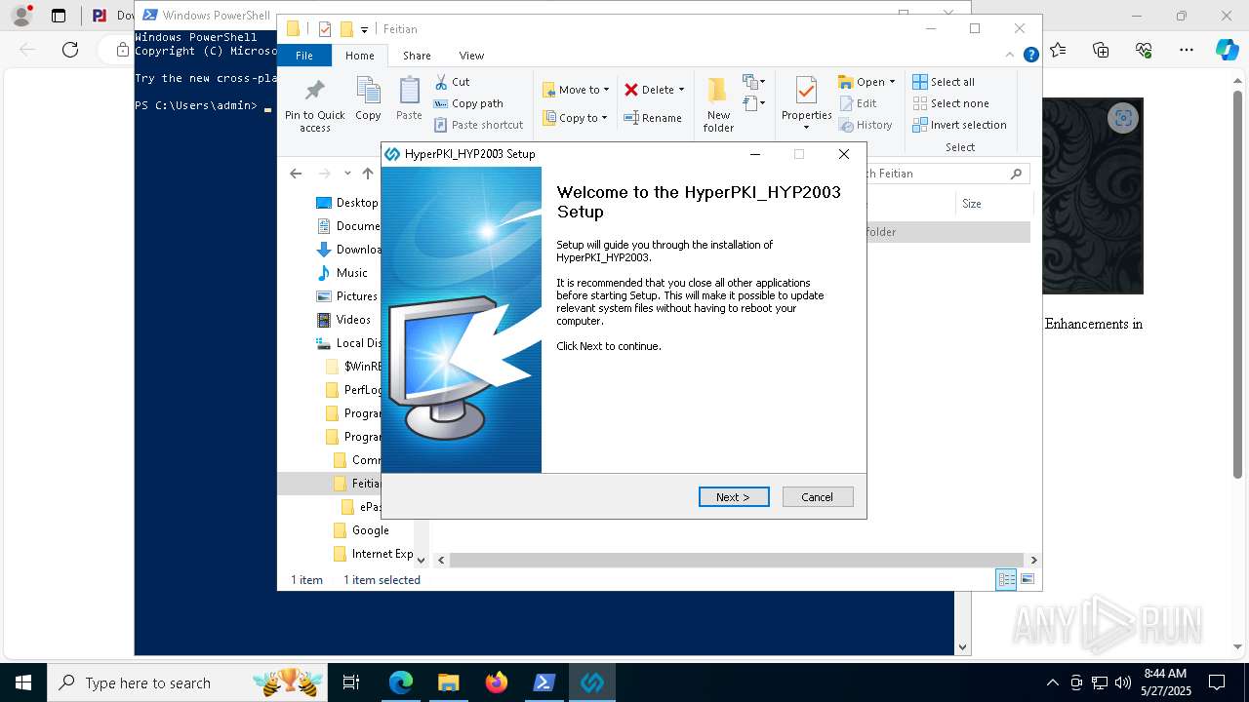Show hidden tray icons chevron
The height and width of the screenshot is (702, 1249).
(1052, 682)
